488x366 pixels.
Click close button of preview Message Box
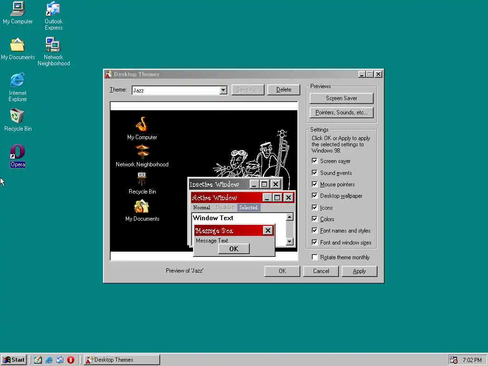[x=268, y=230]
